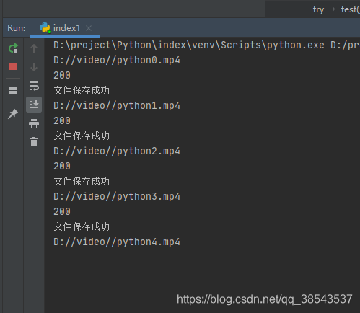This screenshot has width=360, height=313.
Task: Jump up the stack trace
Action: pos(34,48)
